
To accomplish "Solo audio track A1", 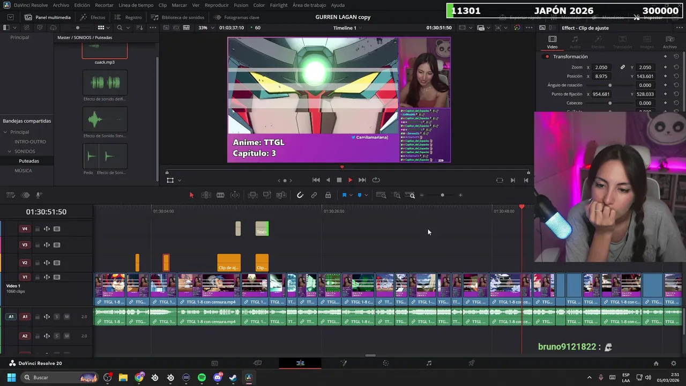I will (56, 317).
